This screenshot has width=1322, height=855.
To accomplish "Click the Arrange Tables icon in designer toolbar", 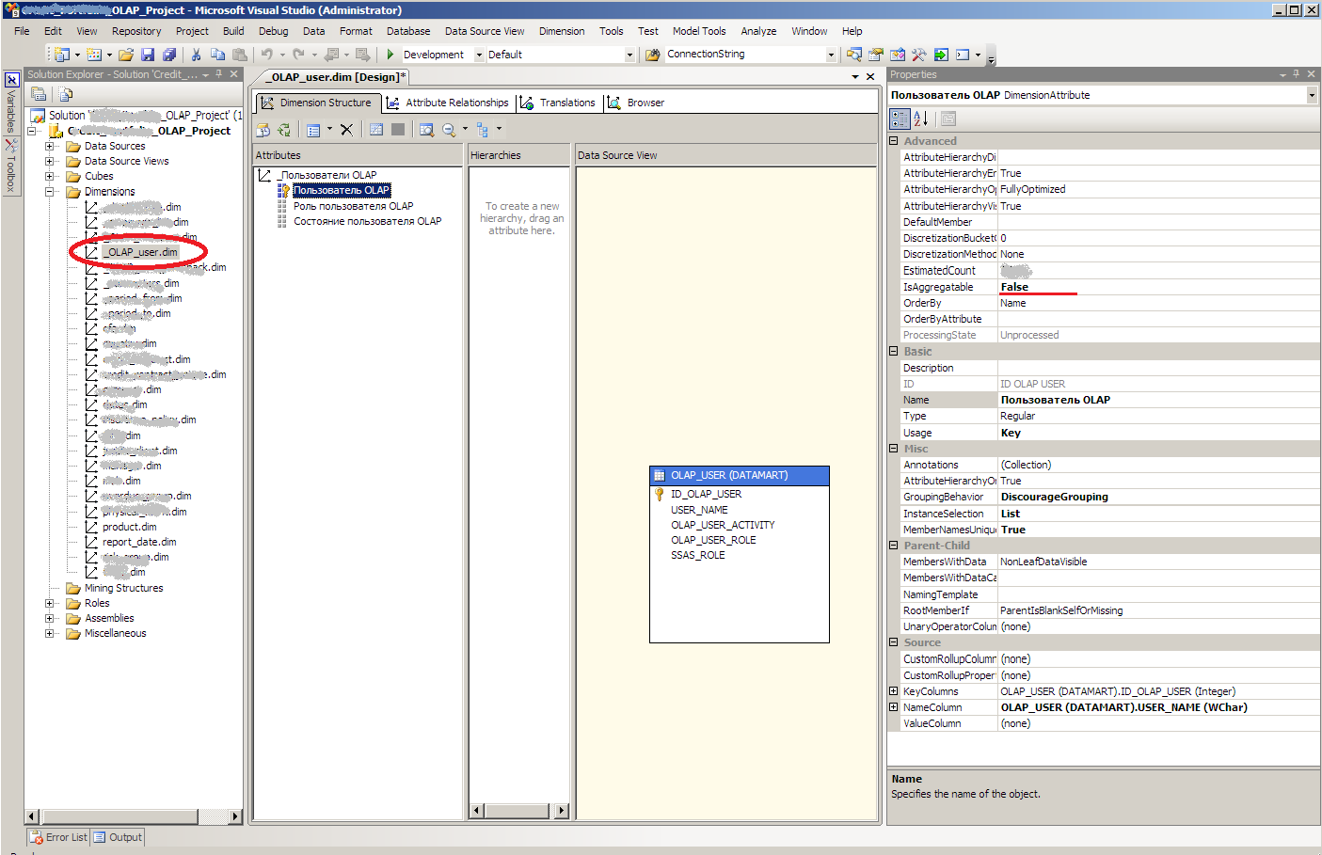I will (483, 130).
